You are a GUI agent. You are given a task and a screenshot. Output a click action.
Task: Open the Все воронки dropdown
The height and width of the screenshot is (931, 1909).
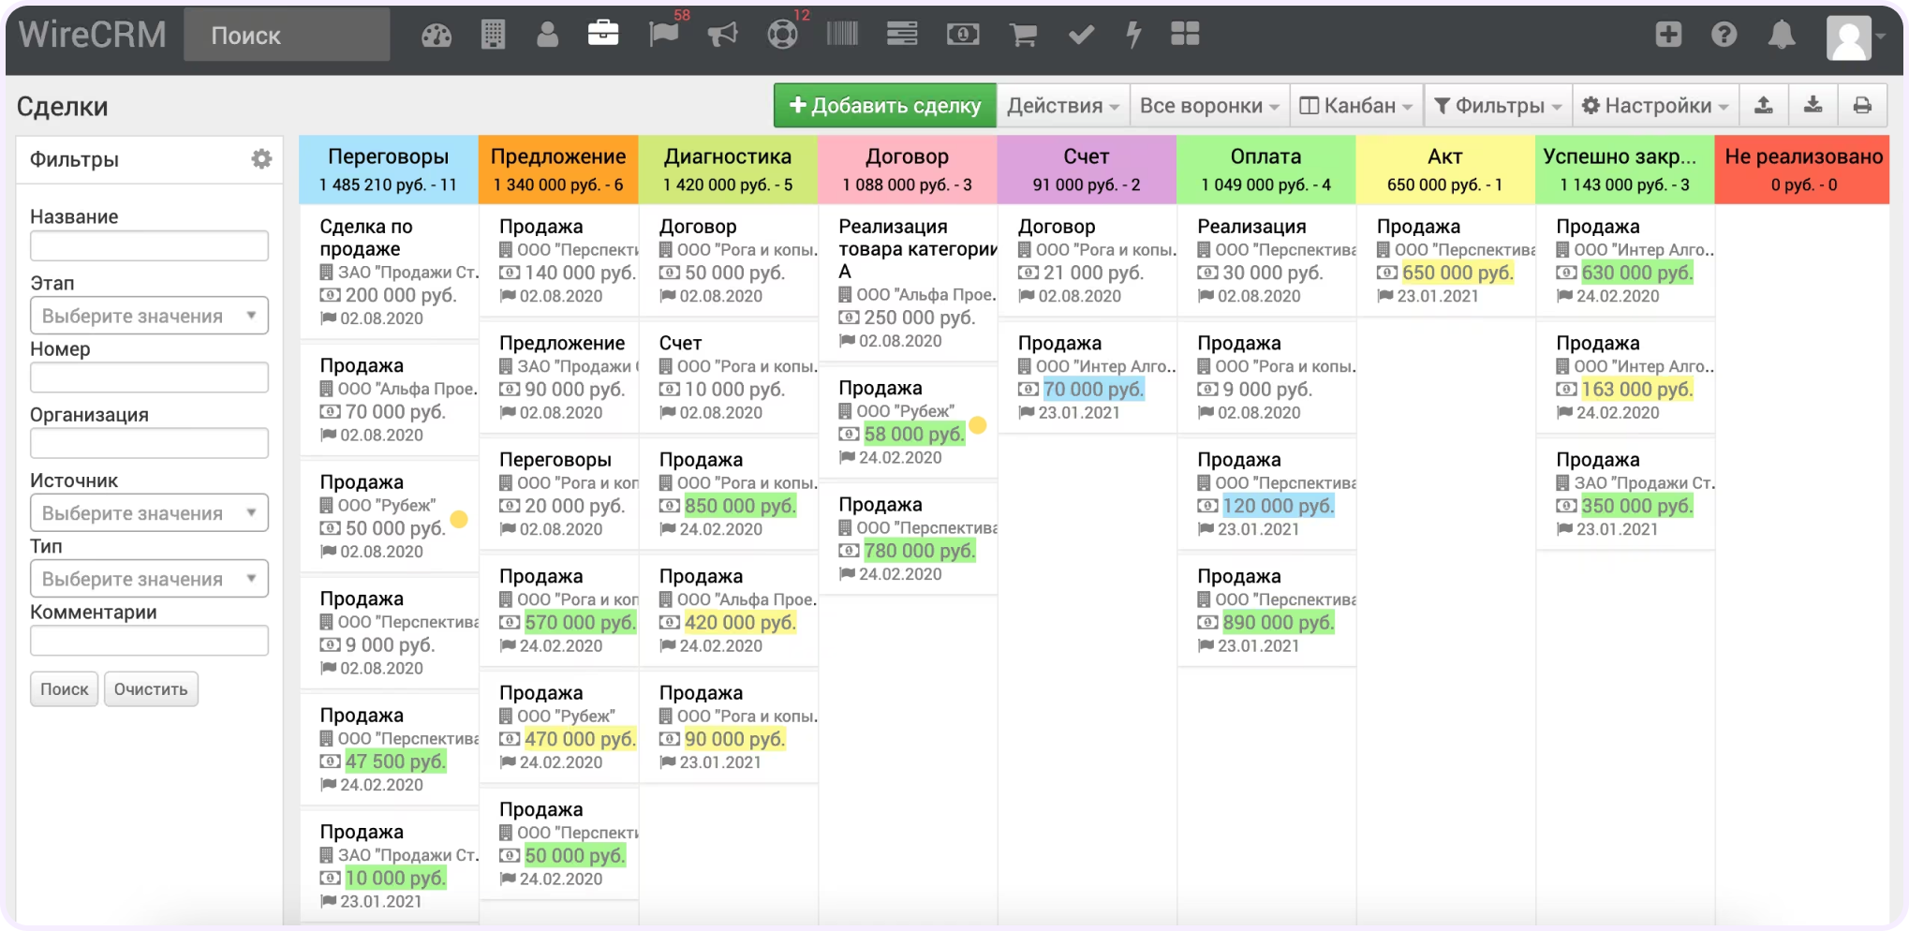[1209, 105]
